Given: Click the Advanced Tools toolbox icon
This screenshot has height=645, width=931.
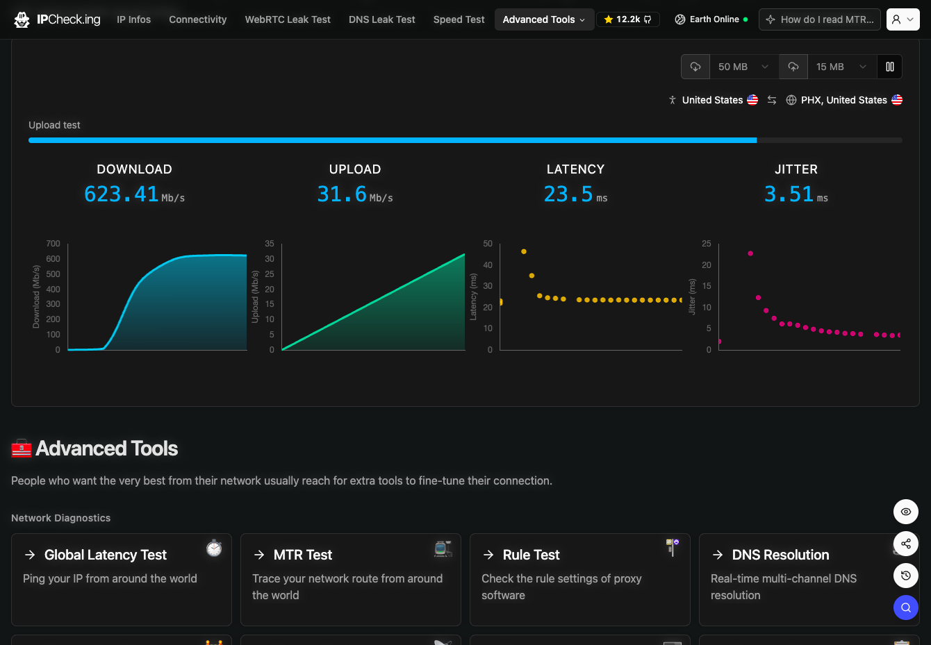Looking at the screenshot, I should click(x=22, y=449).
